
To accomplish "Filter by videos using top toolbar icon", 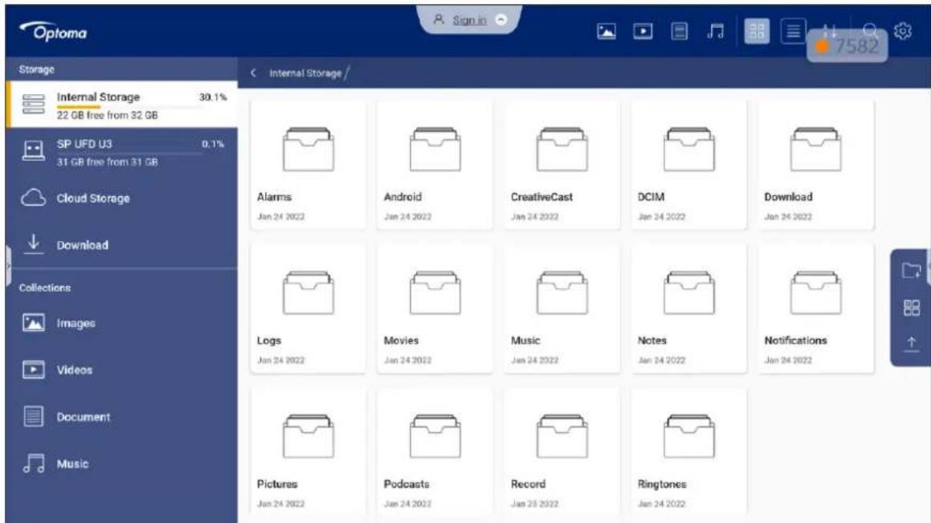I will coord(643,31).
